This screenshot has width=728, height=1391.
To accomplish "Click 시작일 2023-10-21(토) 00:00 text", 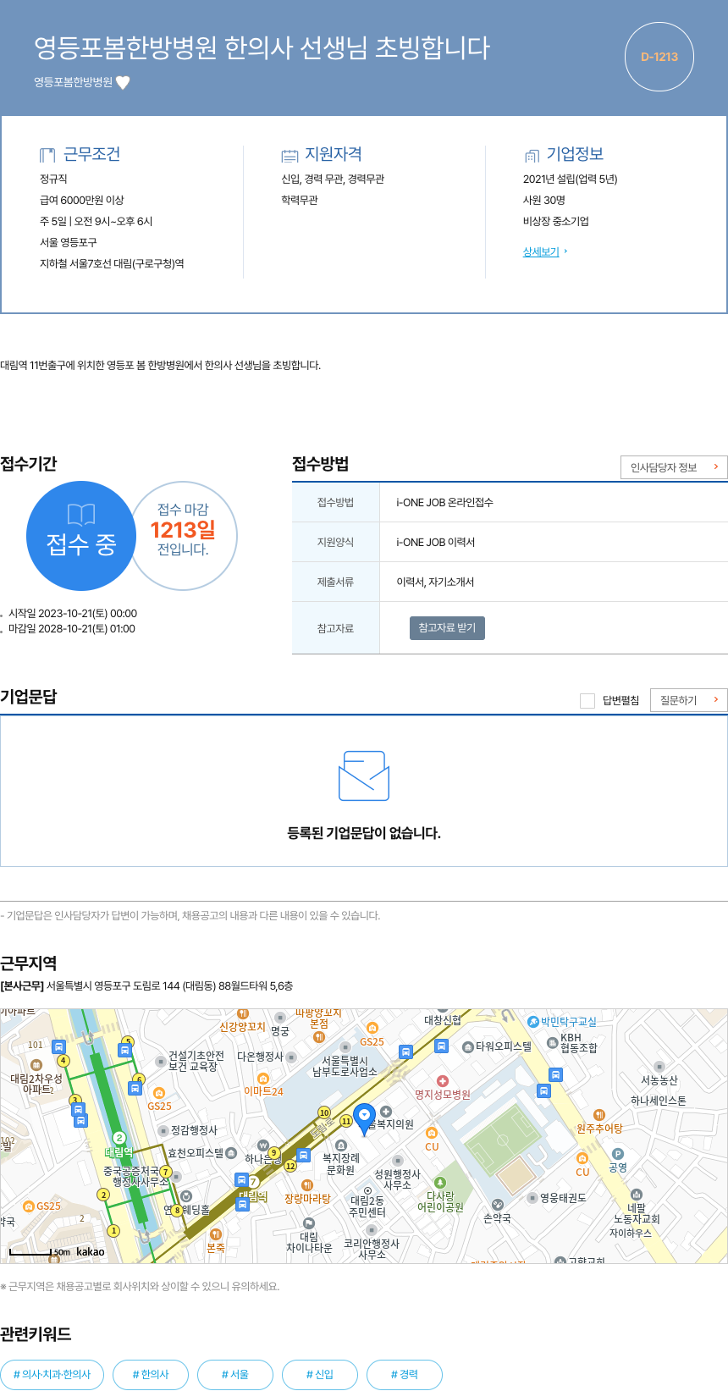I will pyautogui.click(x=73, y=613).
